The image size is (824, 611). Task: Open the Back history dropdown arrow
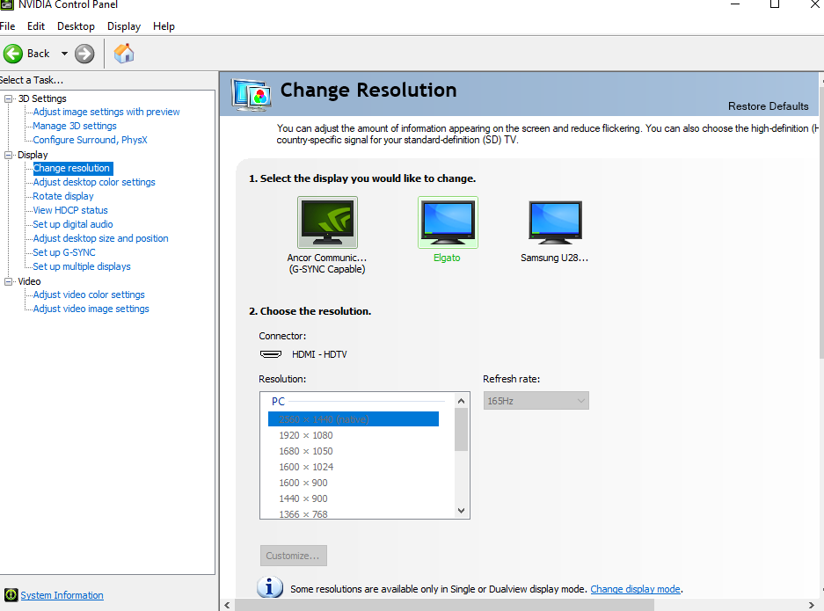point(64,54)
